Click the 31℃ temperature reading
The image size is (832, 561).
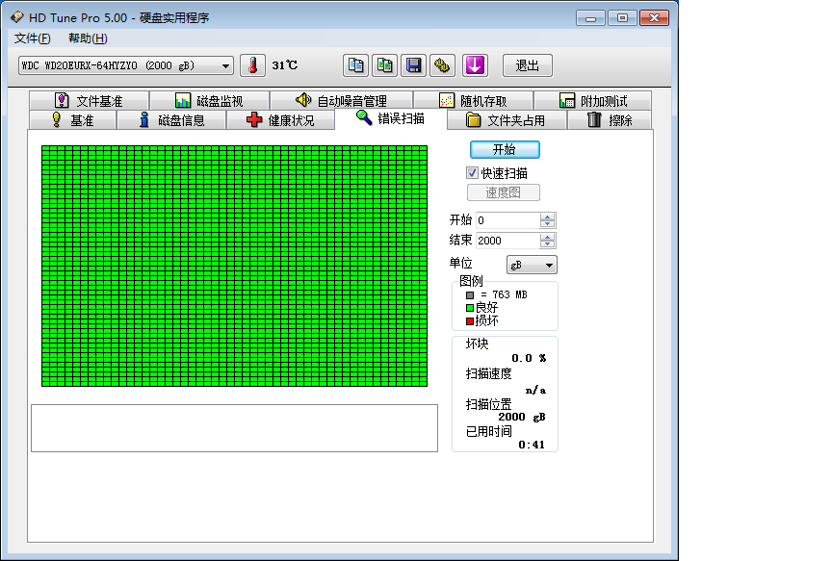point(285,65)
